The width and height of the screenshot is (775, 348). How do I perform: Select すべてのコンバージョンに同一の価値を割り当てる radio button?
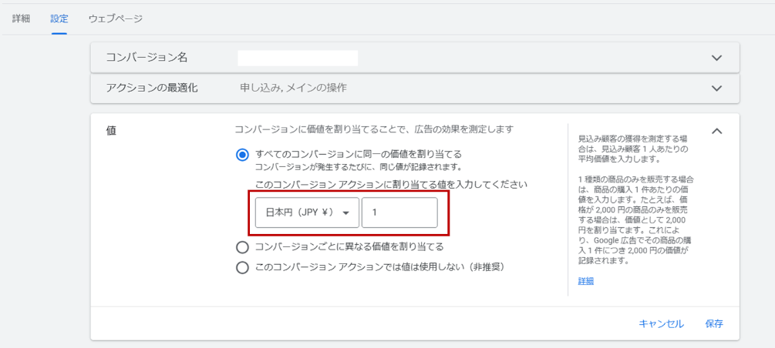[242, 155]
